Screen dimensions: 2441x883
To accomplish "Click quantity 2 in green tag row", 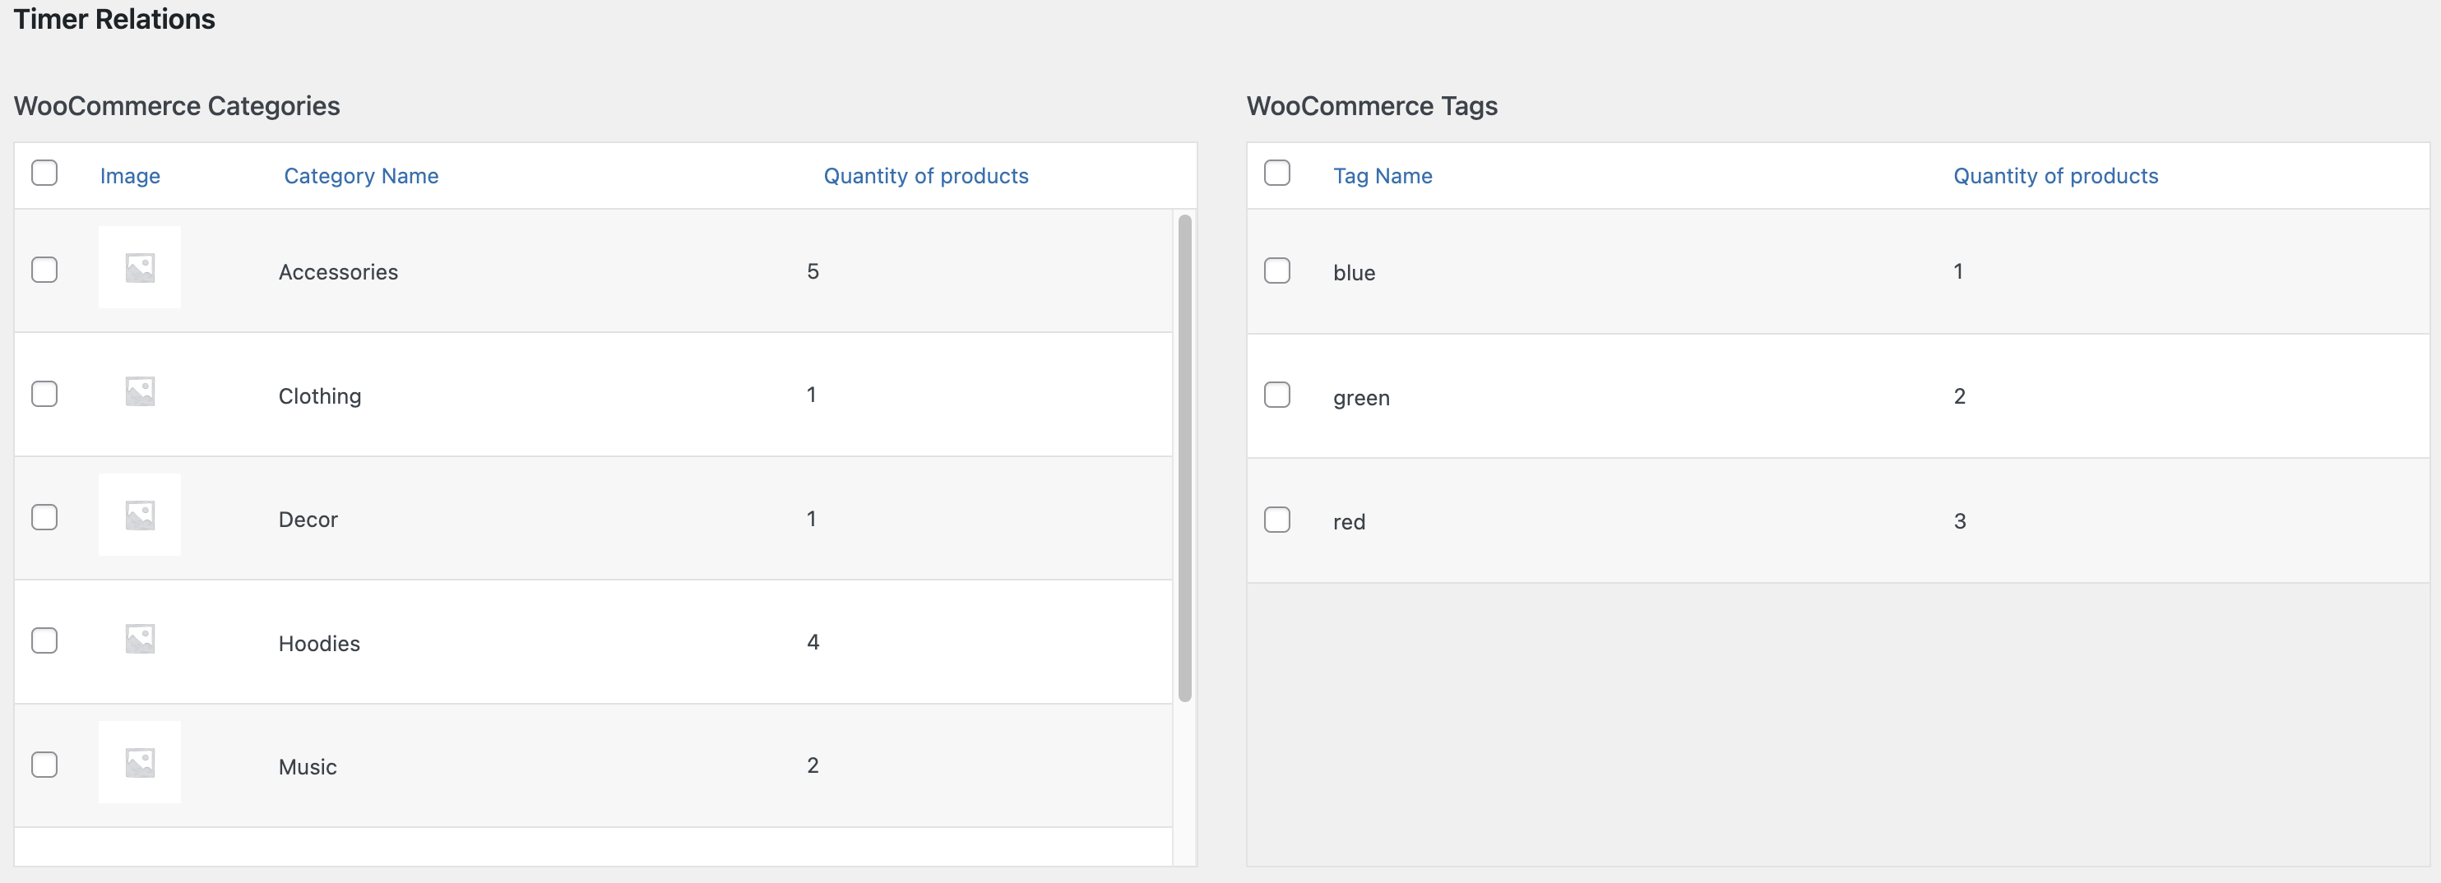I will (1960, 396).
